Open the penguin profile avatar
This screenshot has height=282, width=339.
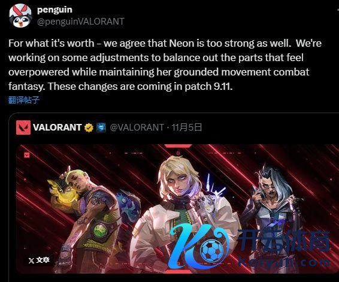pos(20,16)
